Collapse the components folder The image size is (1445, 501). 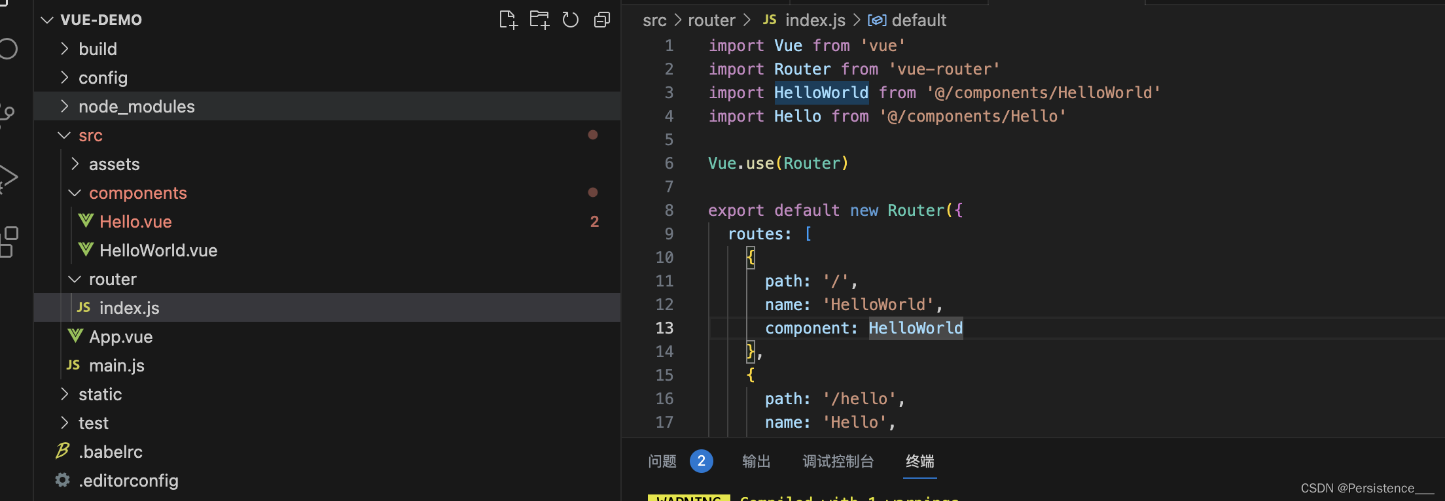(x=75, y=192)
